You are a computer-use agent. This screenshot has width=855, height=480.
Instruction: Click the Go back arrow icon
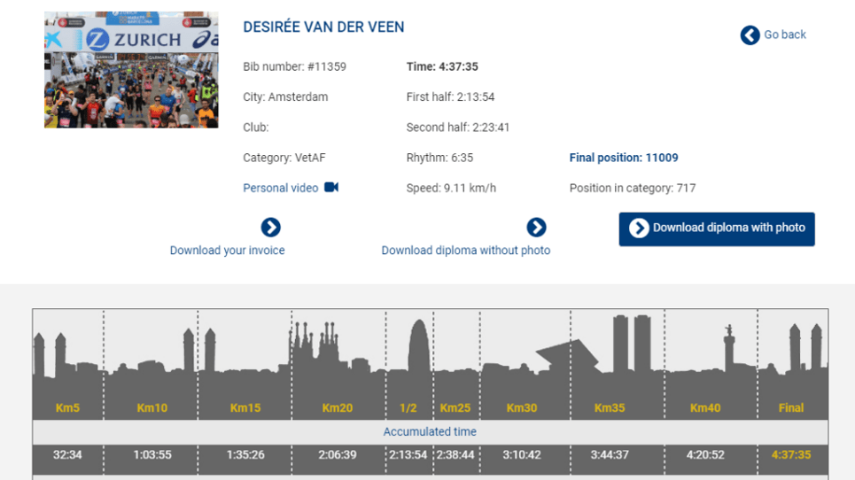click(750, 35)
